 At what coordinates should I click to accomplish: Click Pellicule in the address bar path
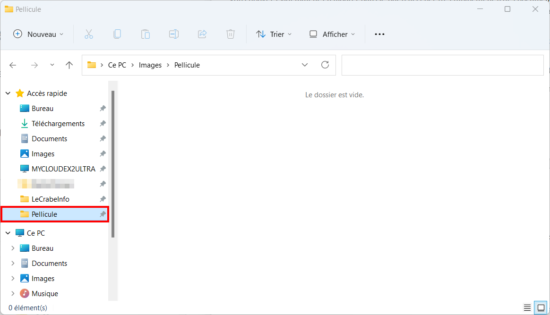(187, 65)
